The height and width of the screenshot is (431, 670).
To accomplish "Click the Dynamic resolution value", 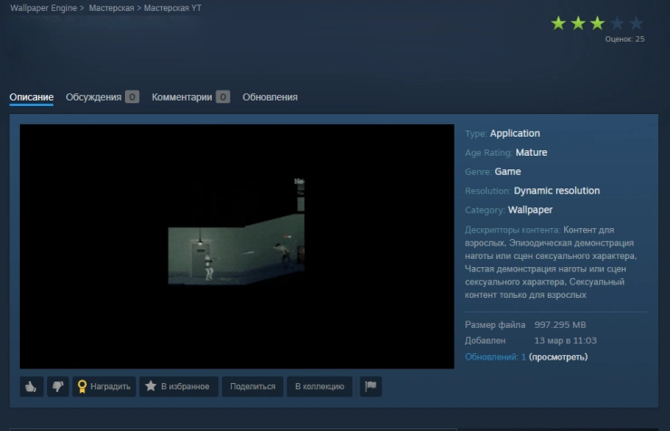I will pos(557,190).
